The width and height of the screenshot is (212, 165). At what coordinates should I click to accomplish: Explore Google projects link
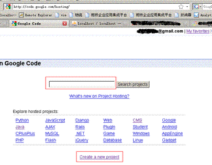(x=169, y=120)
